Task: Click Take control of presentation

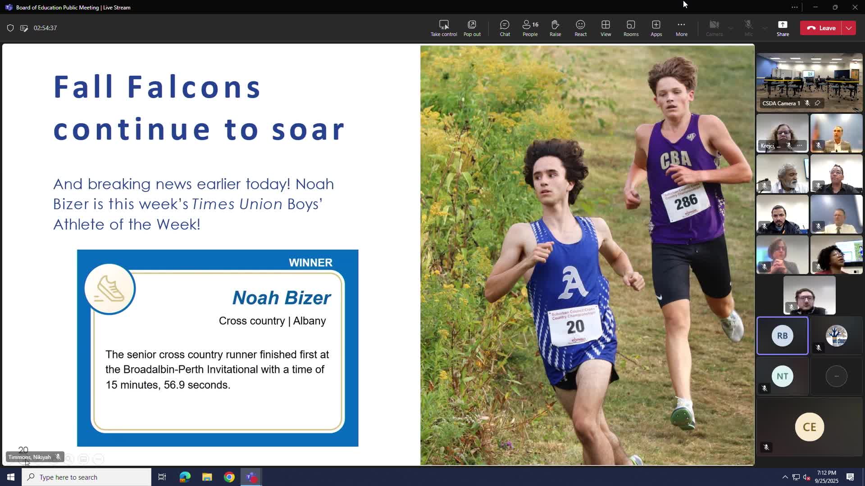Action: tap(443, 28)
